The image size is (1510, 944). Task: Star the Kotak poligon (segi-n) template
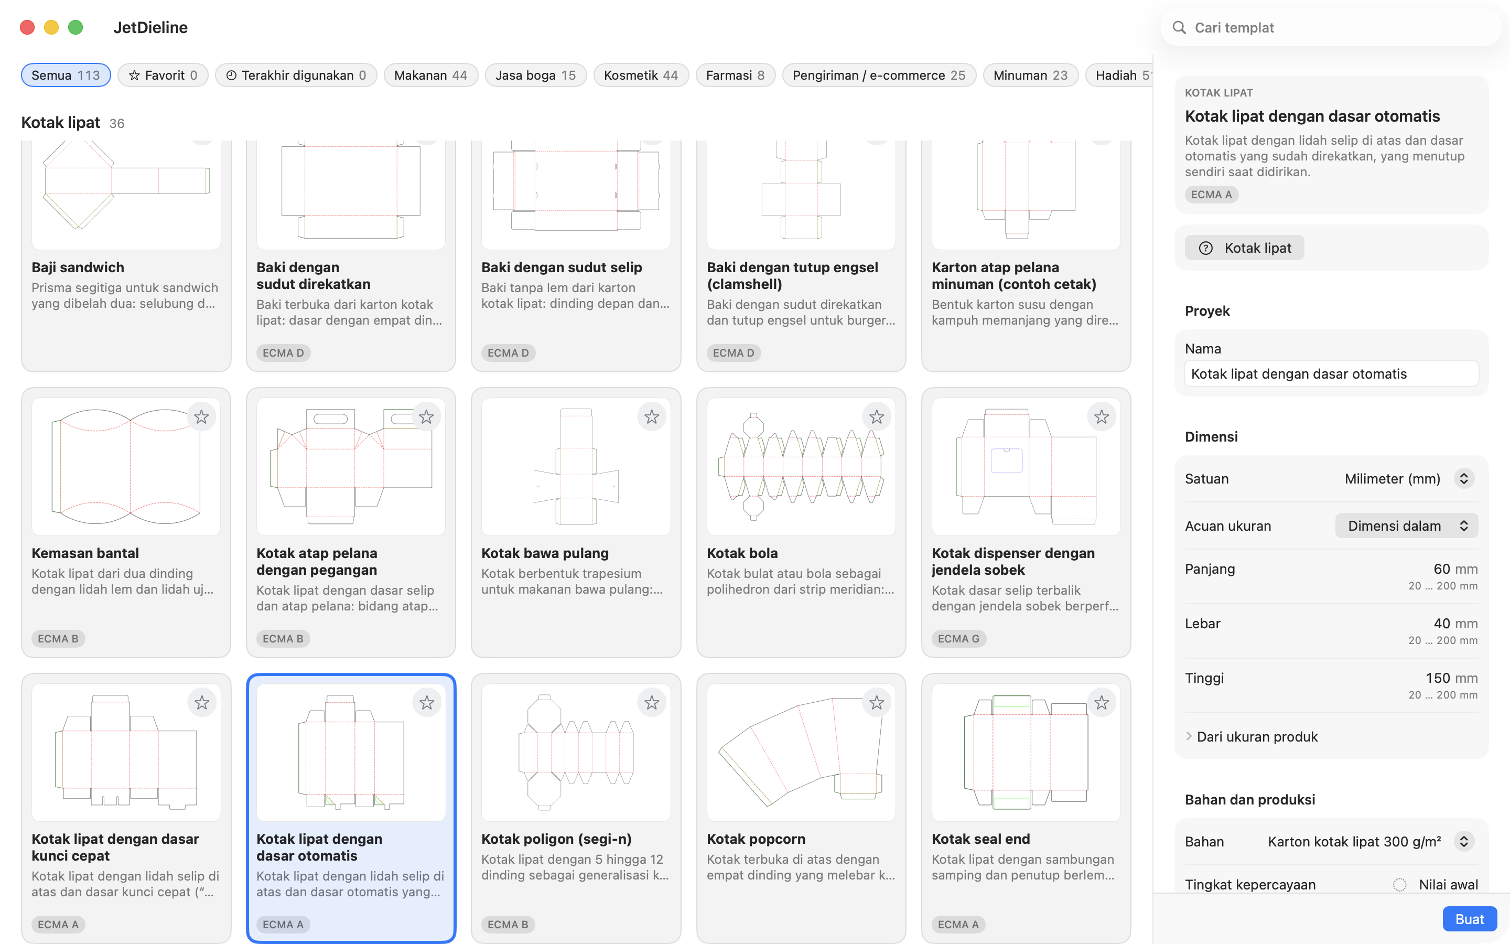pos(652,703)
